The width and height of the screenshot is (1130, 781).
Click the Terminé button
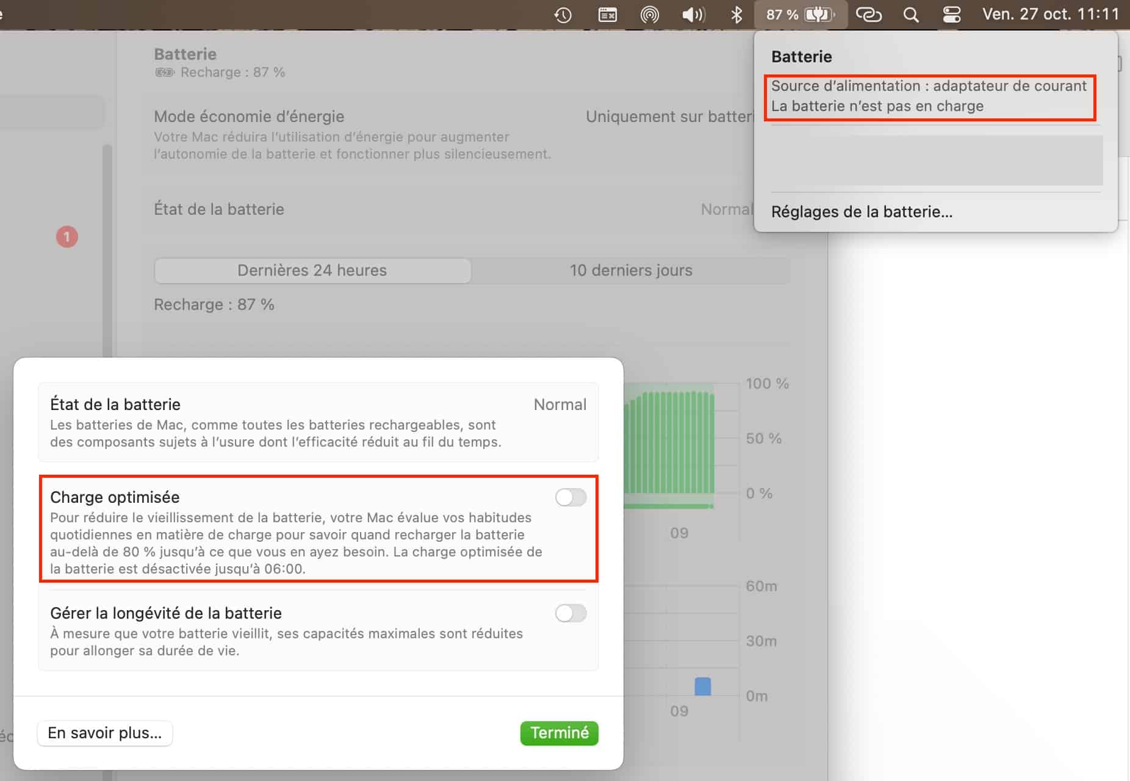(559, 733)
